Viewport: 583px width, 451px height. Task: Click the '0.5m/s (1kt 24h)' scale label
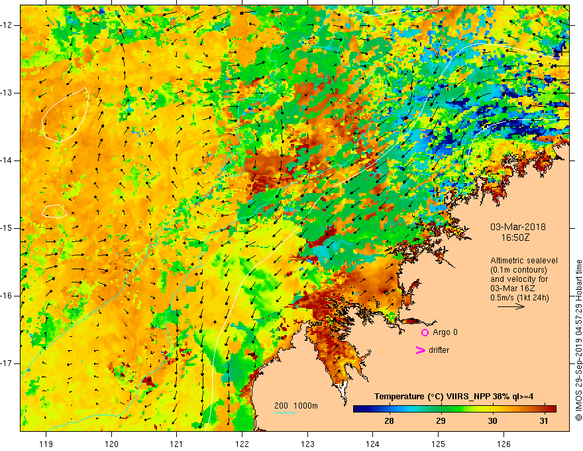[x=520, y=298]
